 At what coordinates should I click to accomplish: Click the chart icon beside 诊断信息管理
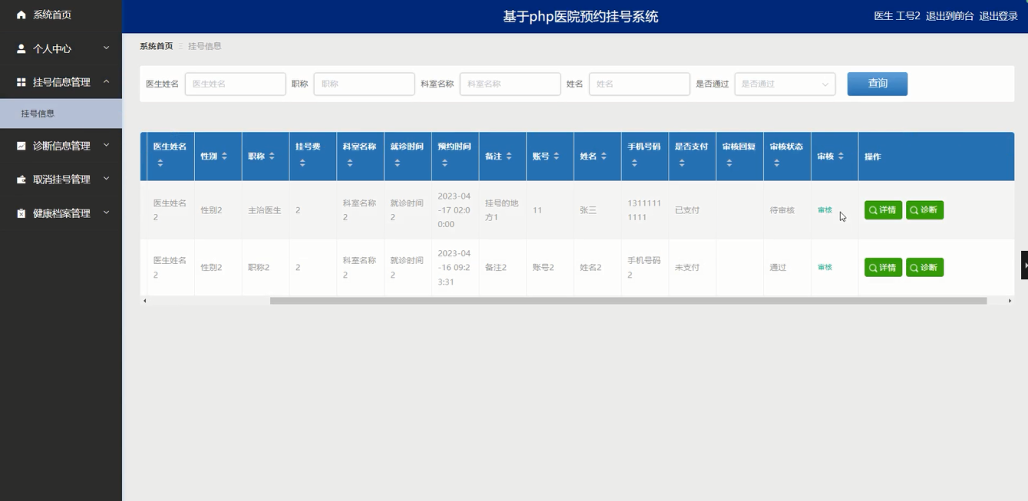(21, 146)
